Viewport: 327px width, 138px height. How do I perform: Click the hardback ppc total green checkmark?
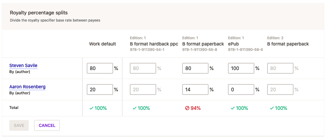(134, 108)
